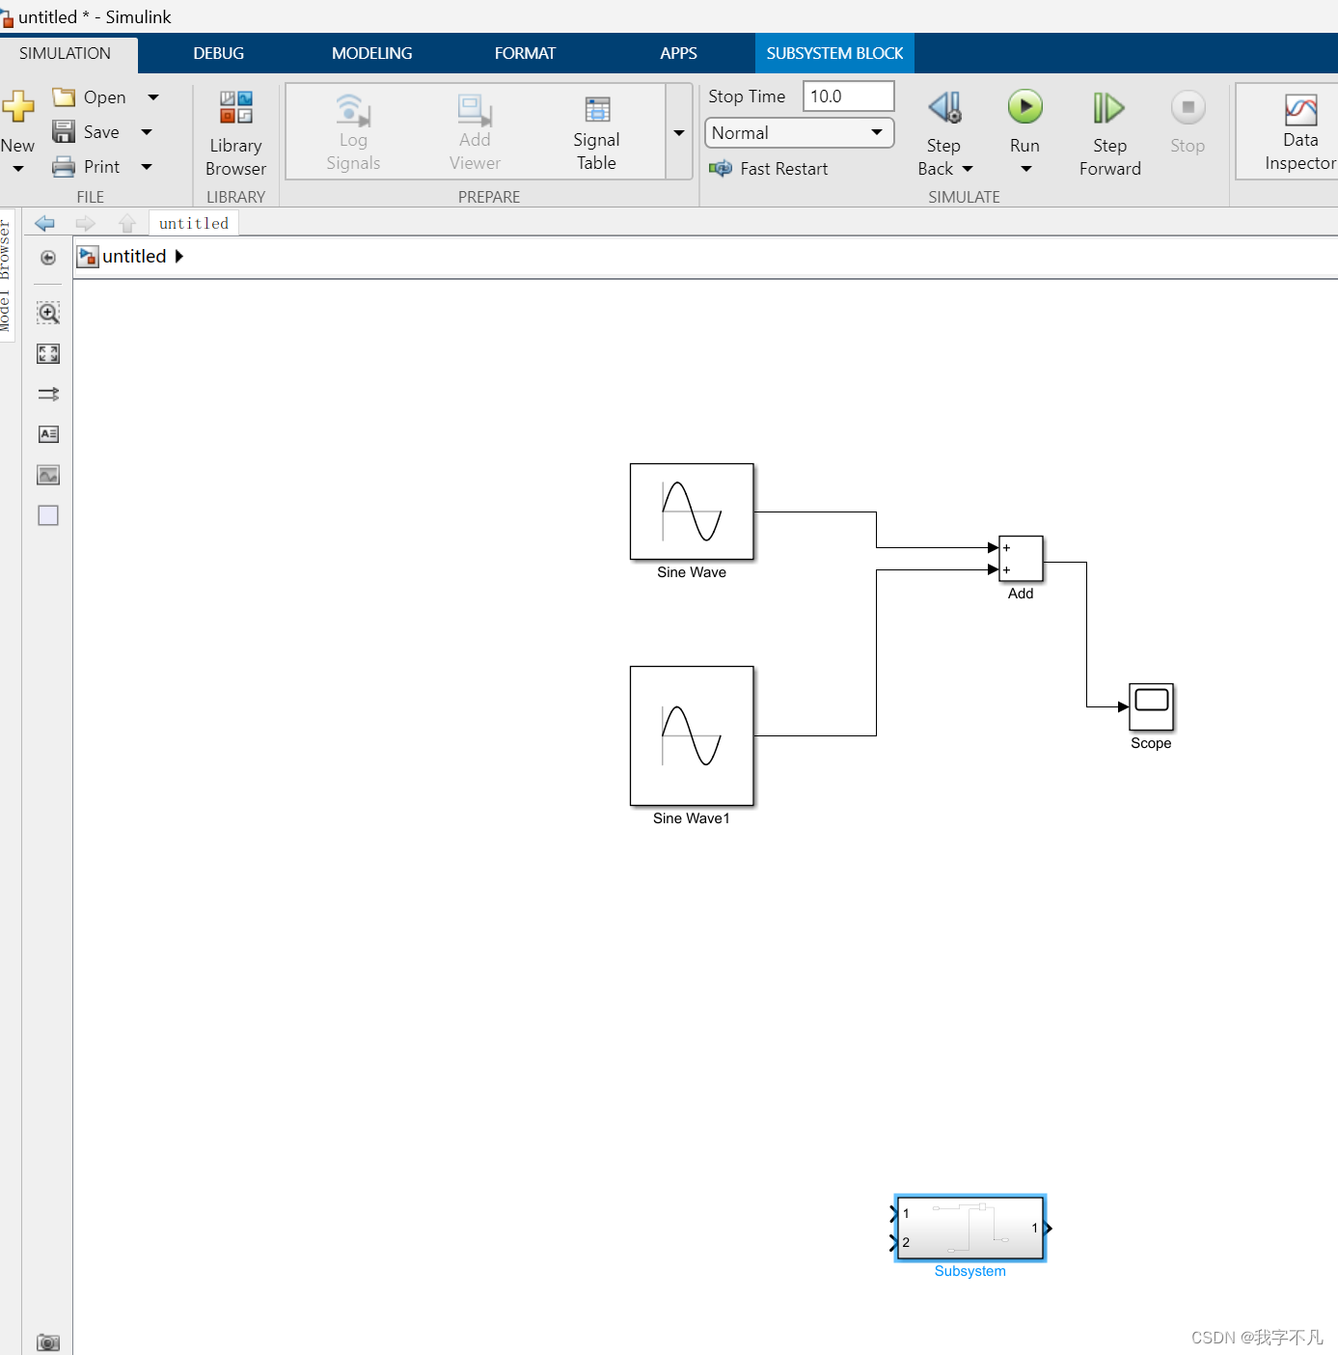Click the Scope label text

(x=1151, y=743)
